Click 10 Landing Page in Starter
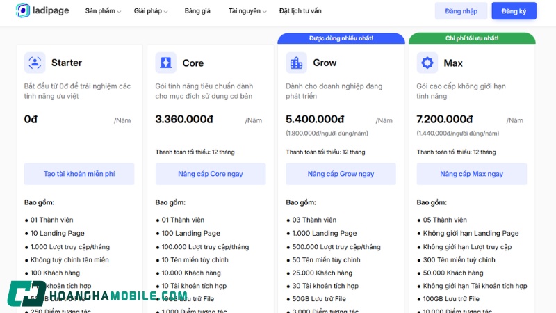 (x=58, y=233)
